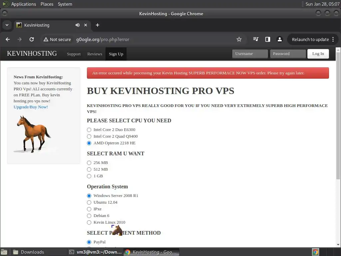This screenshot has height=256, width=341.
Task: Select Ubuntu 12.04 operating system
Action: [x=89, y=202]
